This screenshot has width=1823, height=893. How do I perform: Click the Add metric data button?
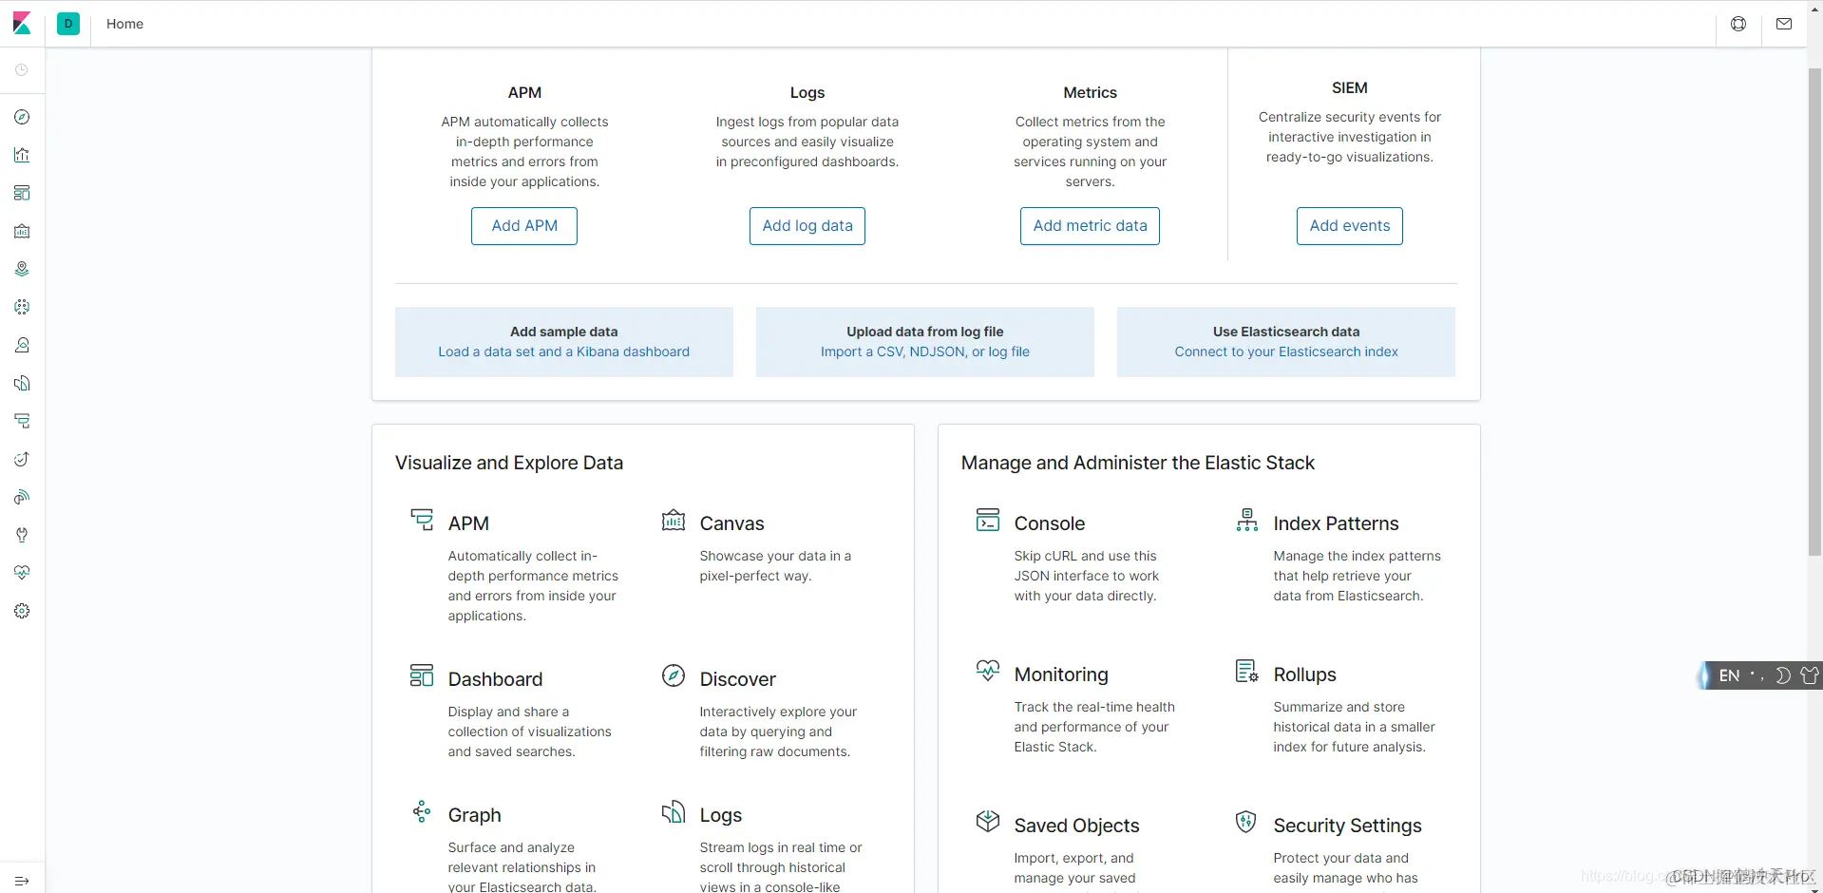click(1090, 226)
